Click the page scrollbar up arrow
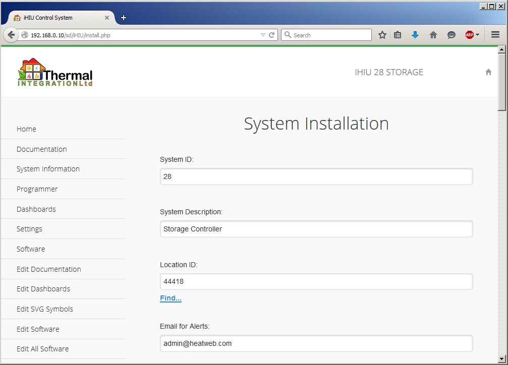The image size is (508, 365). (502, 49)
